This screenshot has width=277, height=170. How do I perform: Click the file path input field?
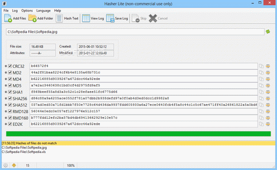(x=135, y=32)
